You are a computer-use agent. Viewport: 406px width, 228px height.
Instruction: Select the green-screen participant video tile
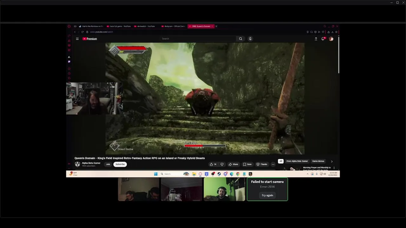(x=224, y=189)
